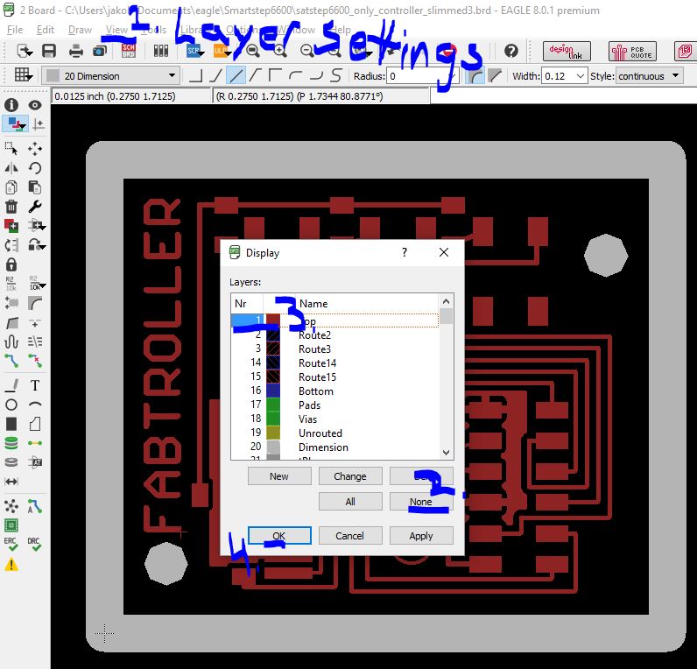Select the Lock padlock tool
The width and height of the screenshot is (697, 669).
pyautogui.click(x=11, y=264)
